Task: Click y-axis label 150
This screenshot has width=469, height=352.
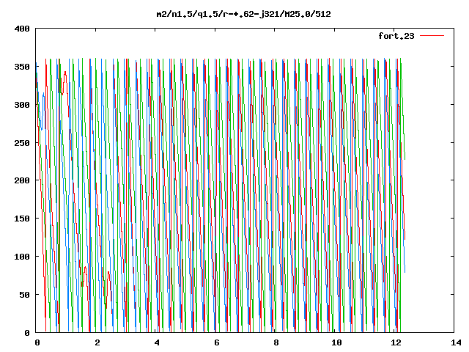Action: coord(22,219)
